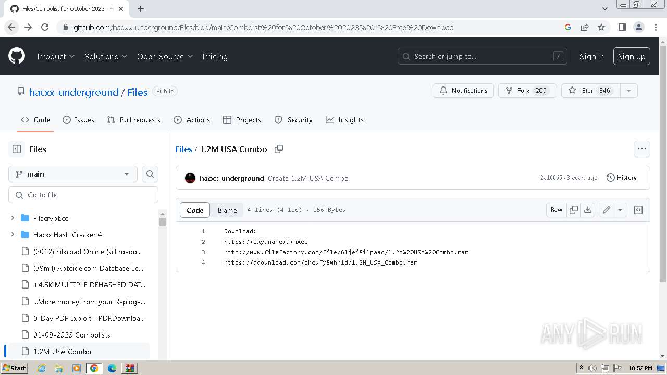Click the Windows Start button

point(15,368)
